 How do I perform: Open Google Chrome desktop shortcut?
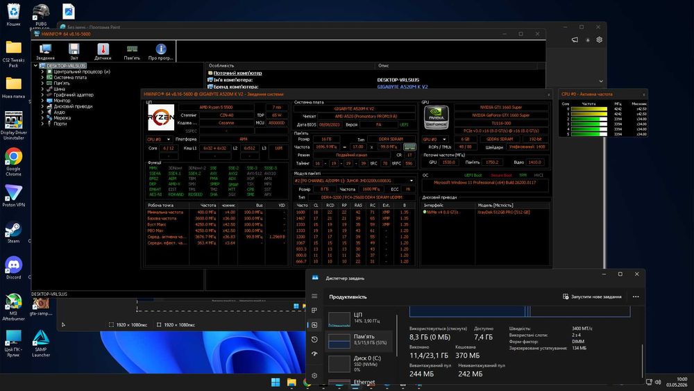point(13,162)
